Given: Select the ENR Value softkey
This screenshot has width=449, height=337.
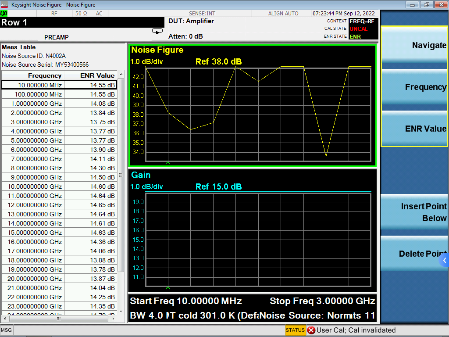Looking at the screenshot, I should click(414, 129).
